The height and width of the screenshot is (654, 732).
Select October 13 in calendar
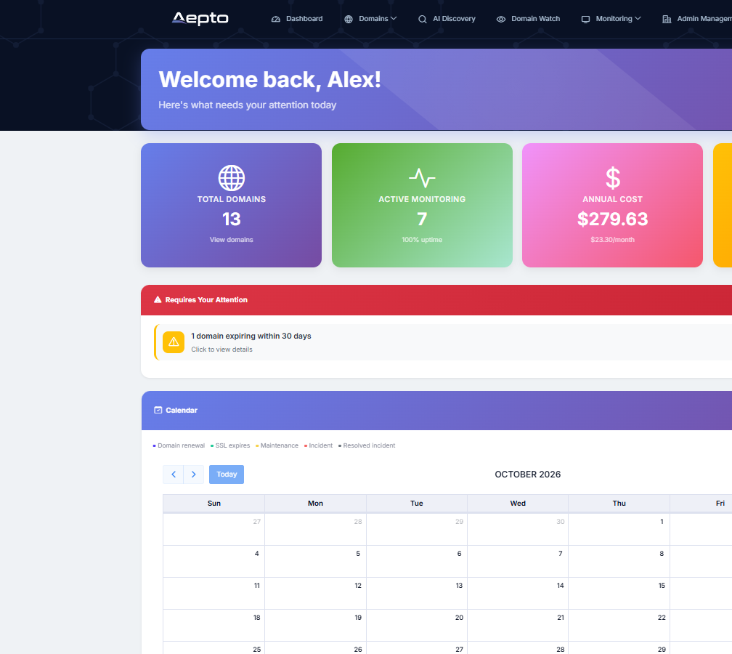pos(417,593)
